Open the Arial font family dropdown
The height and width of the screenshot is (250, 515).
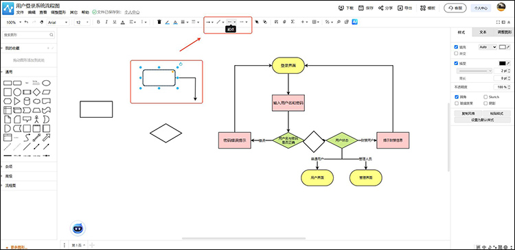click(x=58, y=23)
